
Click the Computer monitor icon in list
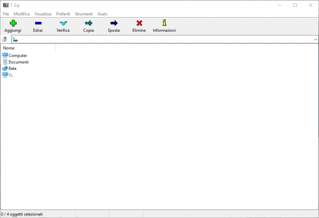coord(5,55)
